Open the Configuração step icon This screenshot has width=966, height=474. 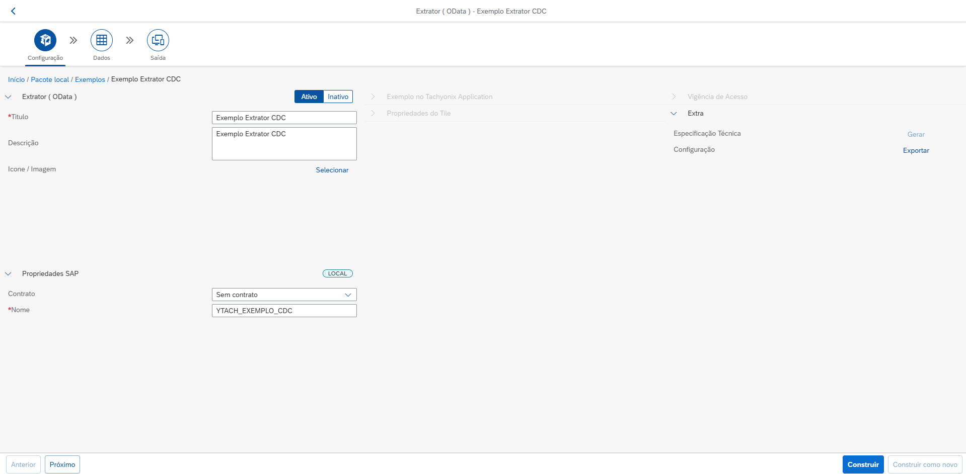45,40
